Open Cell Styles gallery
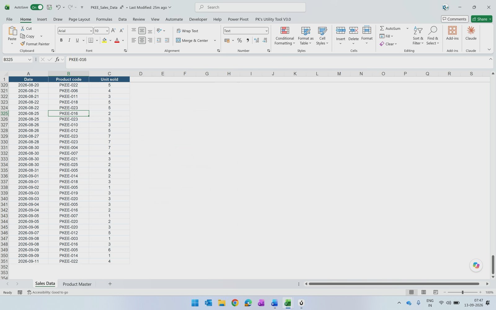 322,36
